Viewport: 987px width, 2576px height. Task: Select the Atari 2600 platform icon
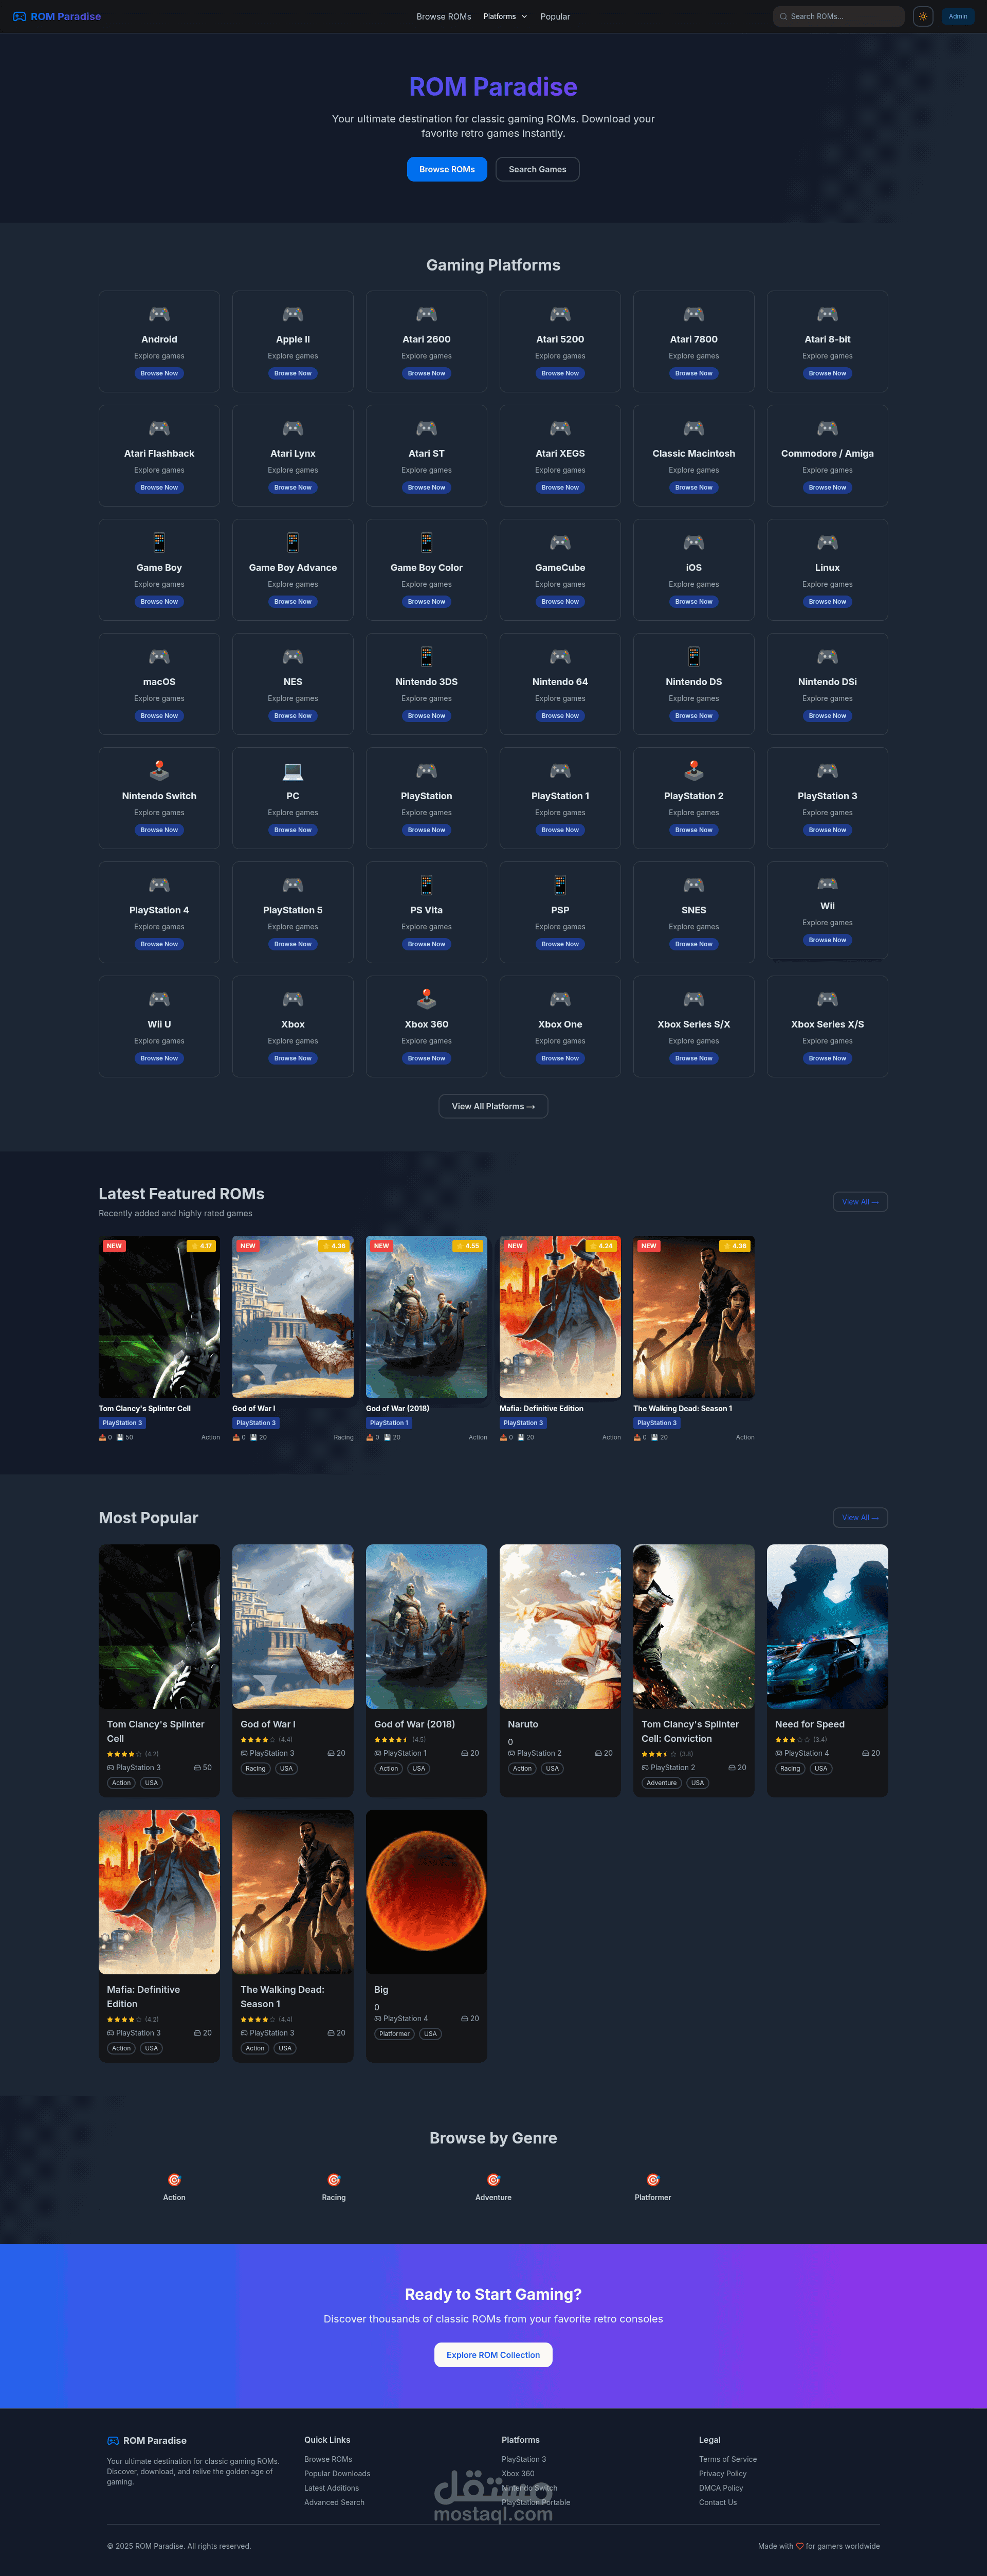[x=426, y=315]
